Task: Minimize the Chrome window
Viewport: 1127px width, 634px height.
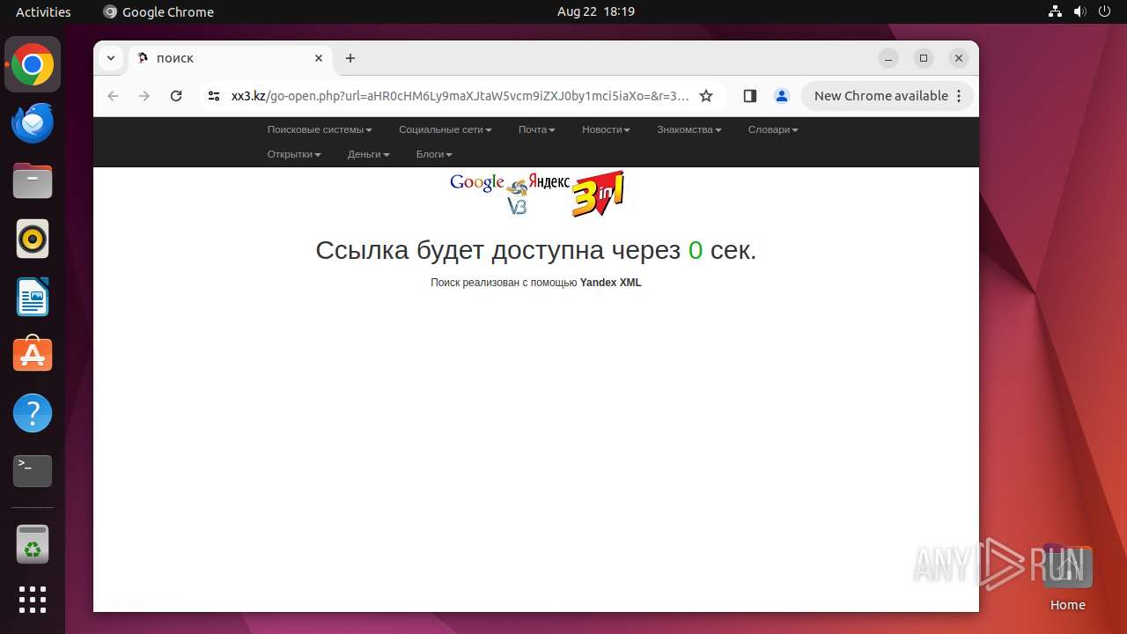Action: [x=888, y=58]
